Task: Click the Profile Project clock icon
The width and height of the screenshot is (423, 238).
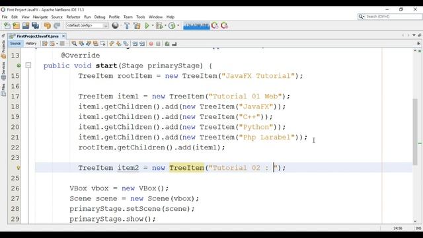Action: click(172, 26)
